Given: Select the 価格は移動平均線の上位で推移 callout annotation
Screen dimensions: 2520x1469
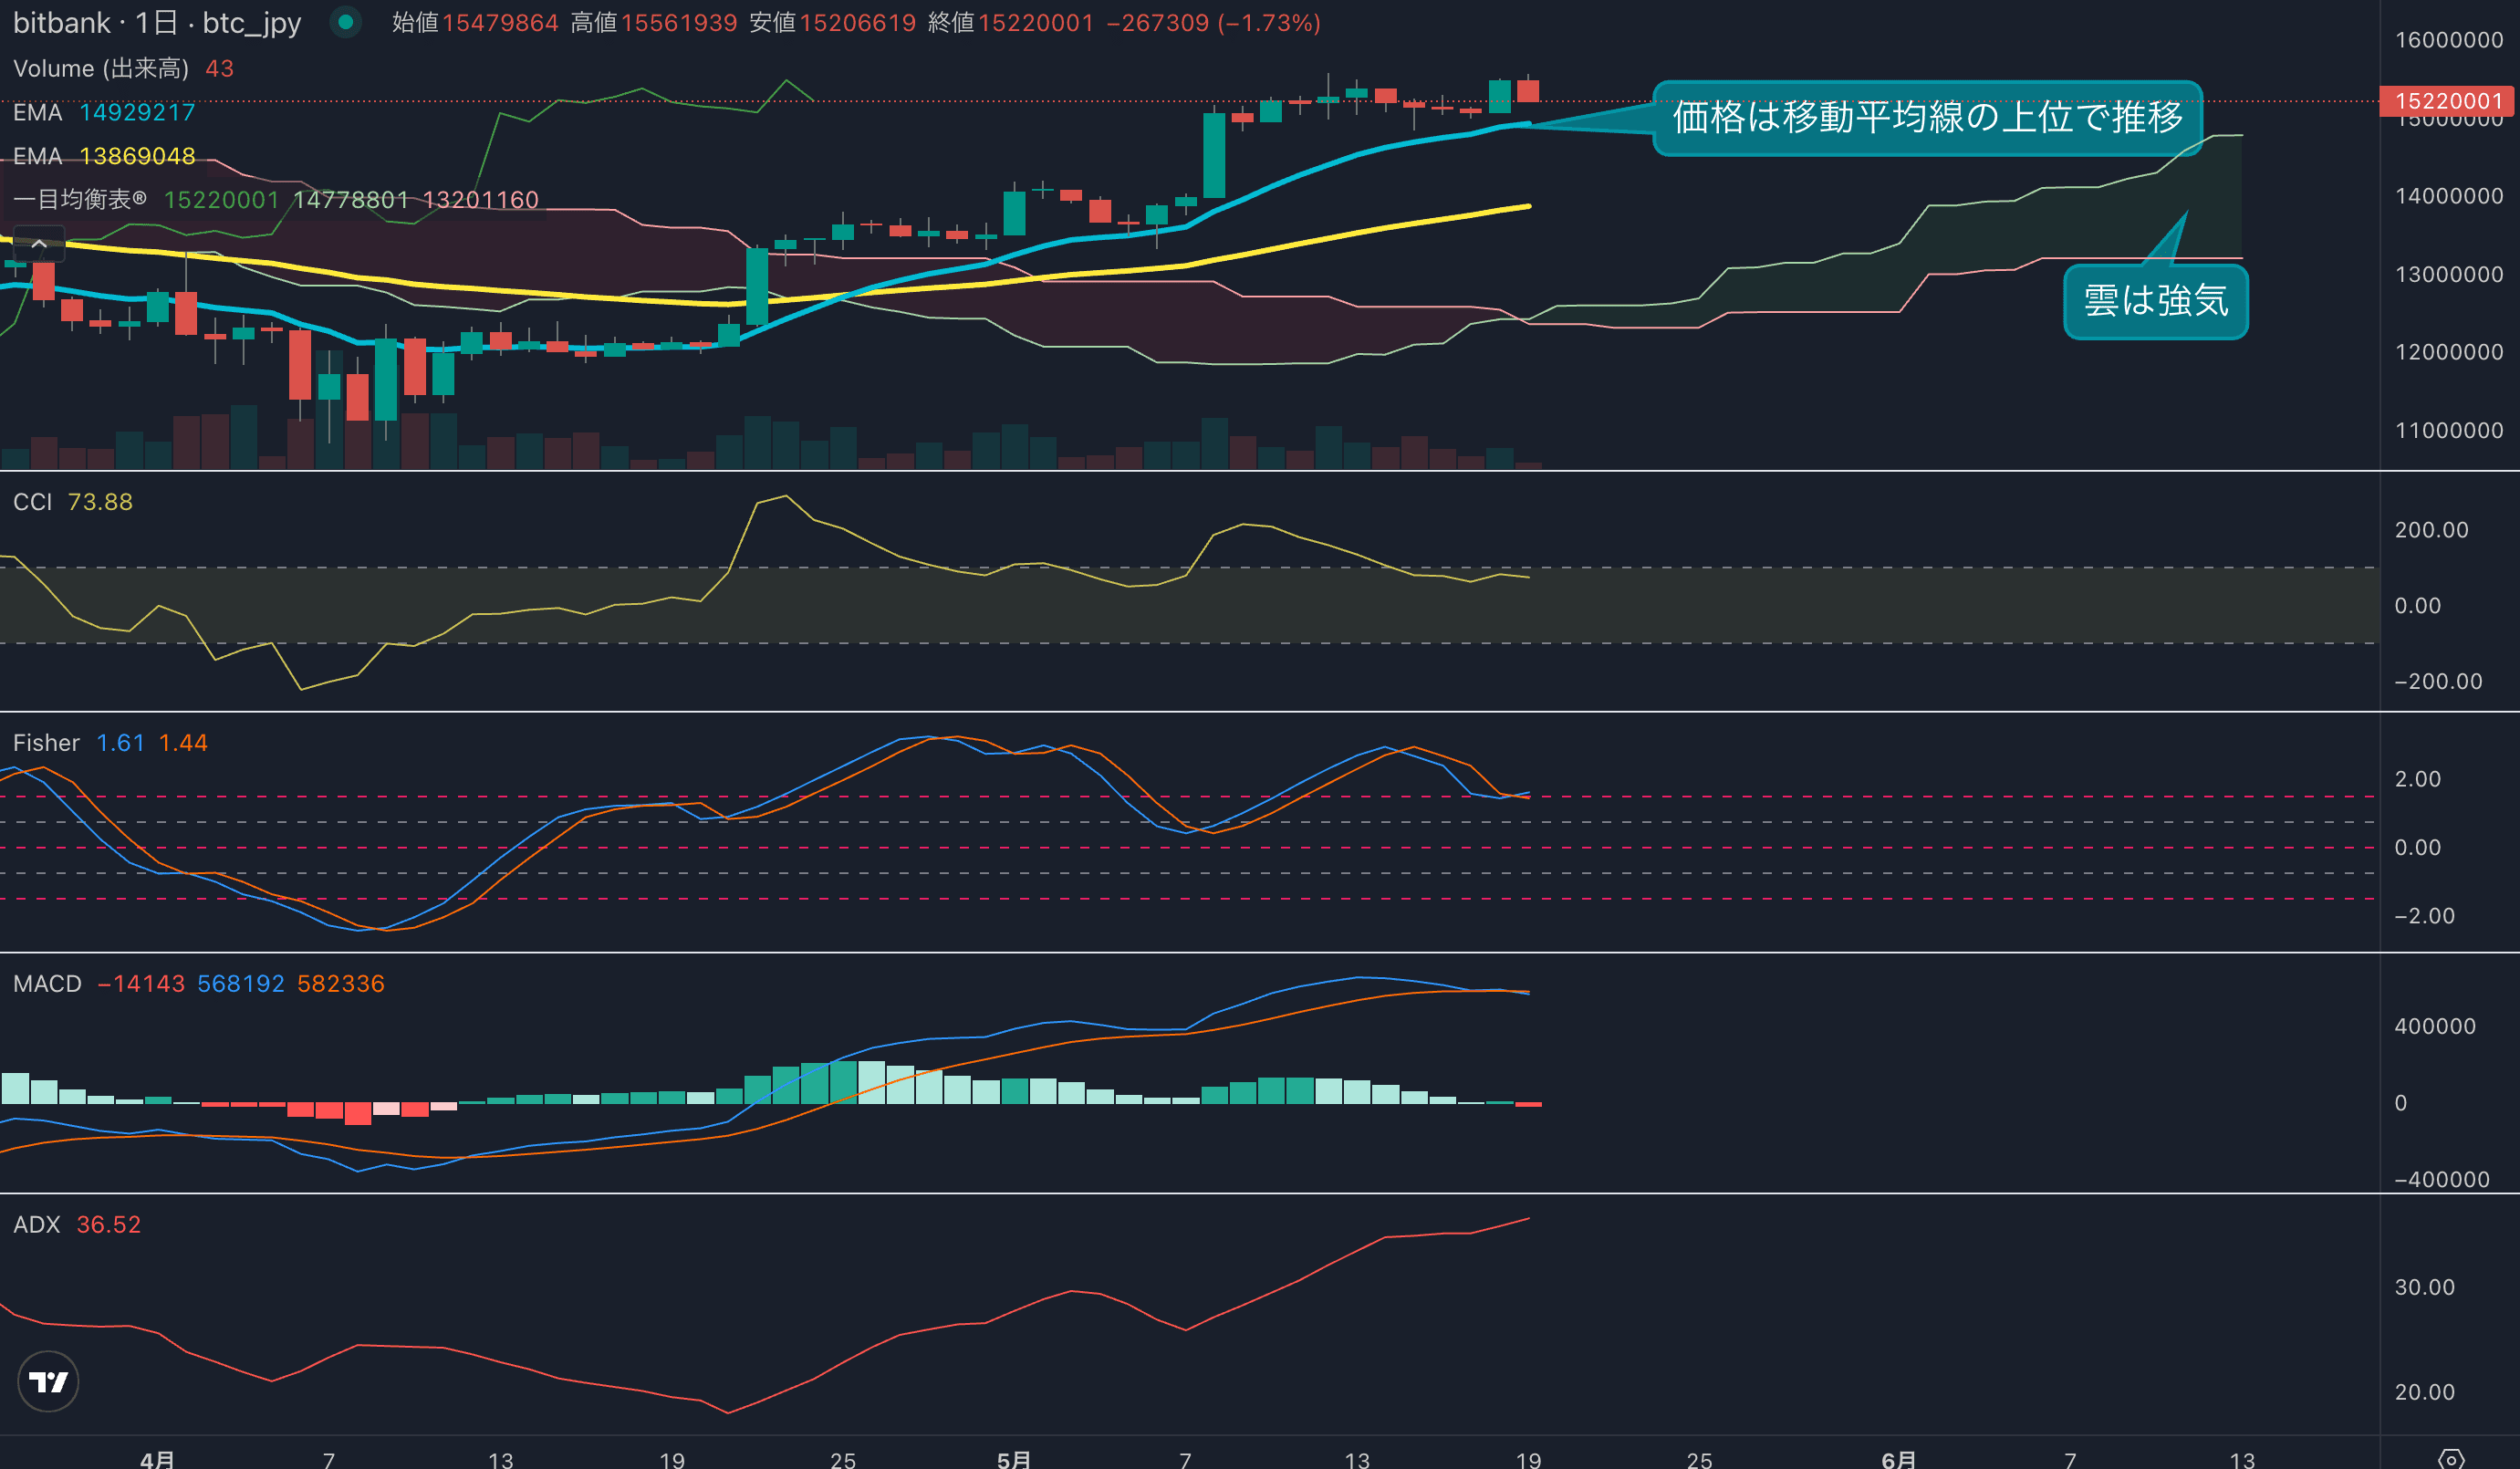Looking at the screenshot, I should click(1926, 118).
